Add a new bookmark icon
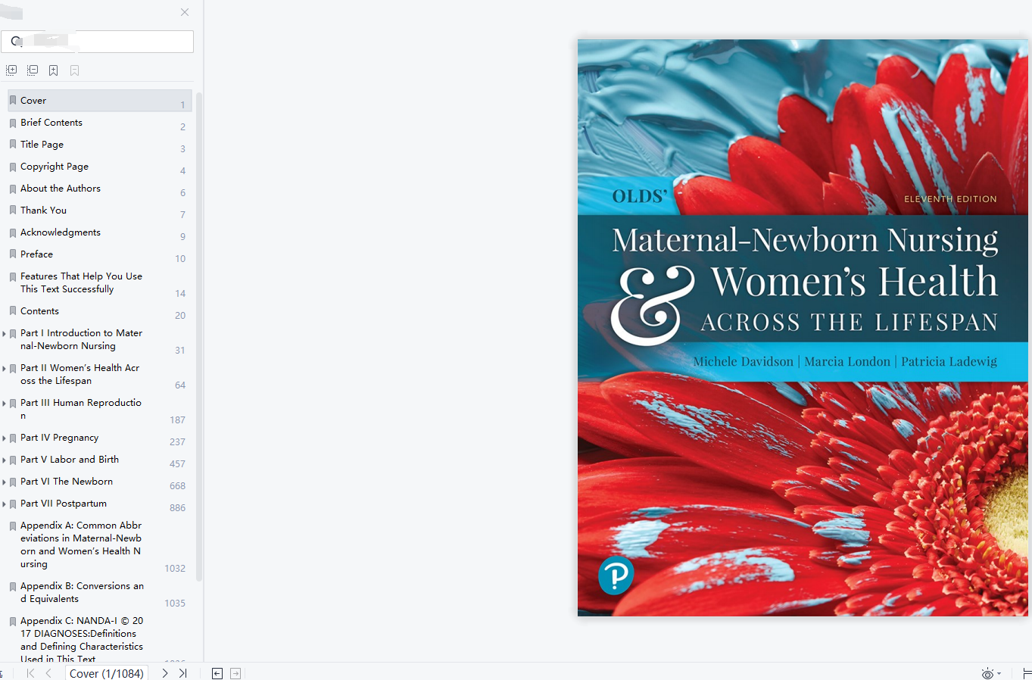 (54, 70)
